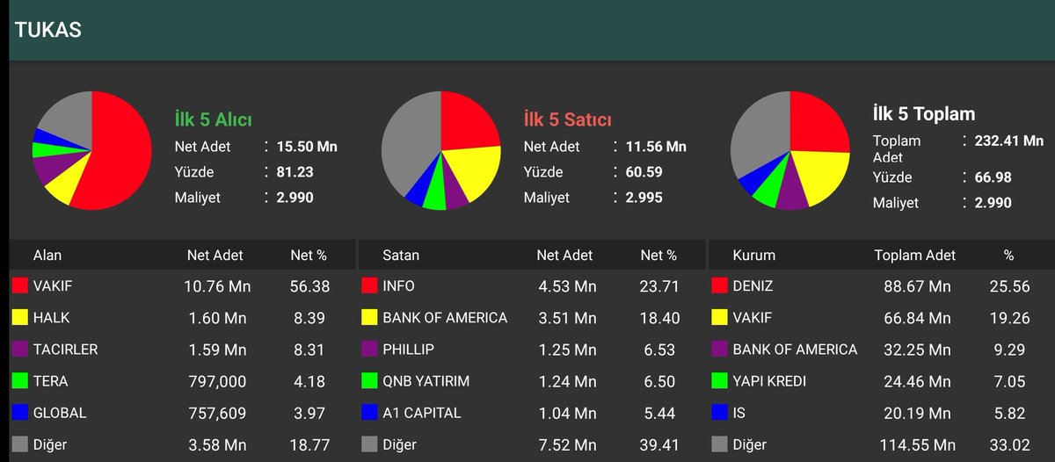Image resolution: width=1055 pixels, height=462 pixels.
Task: Sort by the Alan column header
Action: click(47, 256)
